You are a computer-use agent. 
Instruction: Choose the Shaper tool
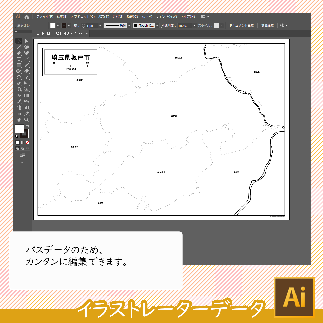click(x=19, y=71)
